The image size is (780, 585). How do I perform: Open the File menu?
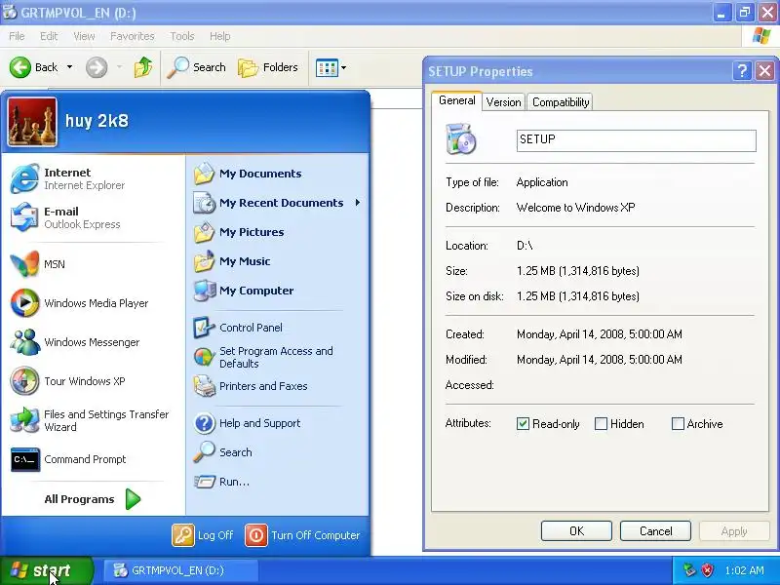pos(17,36)
